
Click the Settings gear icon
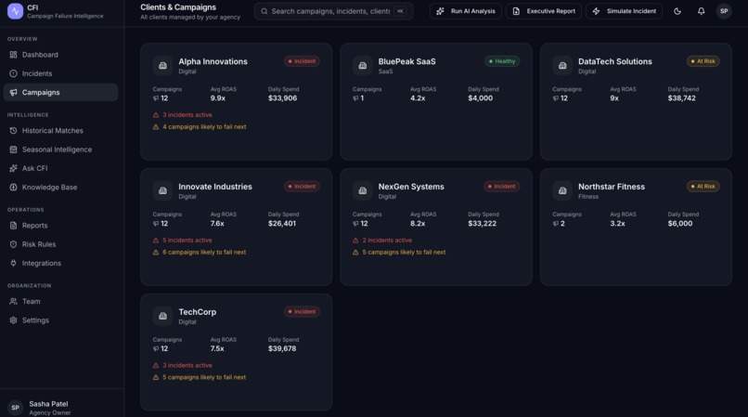[13, 320]
